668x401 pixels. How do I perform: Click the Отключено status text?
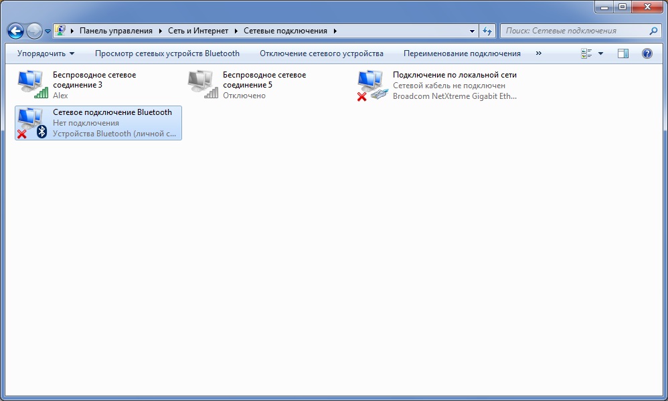(244, 96)
